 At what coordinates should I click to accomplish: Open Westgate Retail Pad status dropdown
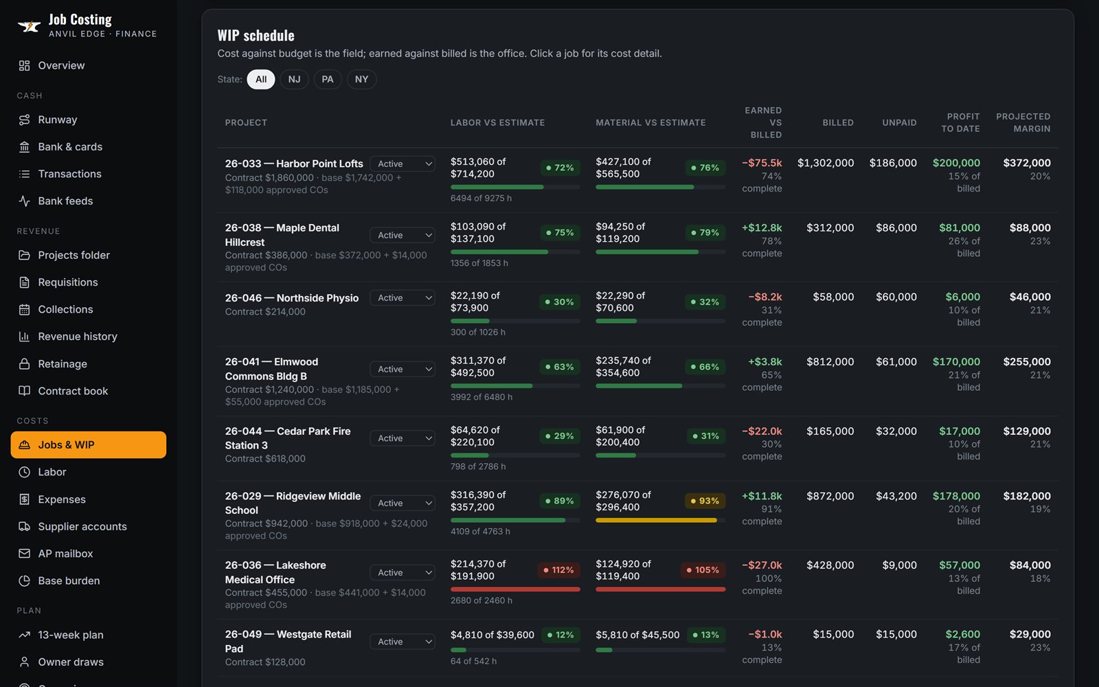pyautogui.click(x=403, y=642)
